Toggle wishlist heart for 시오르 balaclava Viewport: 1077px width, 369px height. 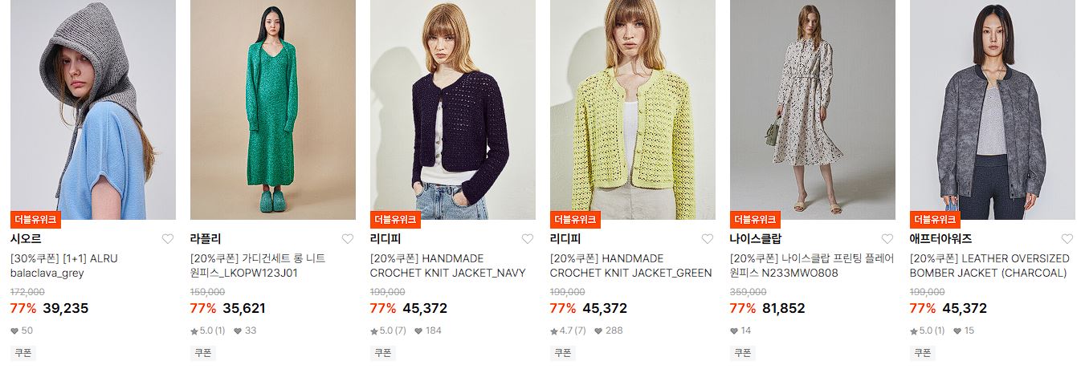168,239
